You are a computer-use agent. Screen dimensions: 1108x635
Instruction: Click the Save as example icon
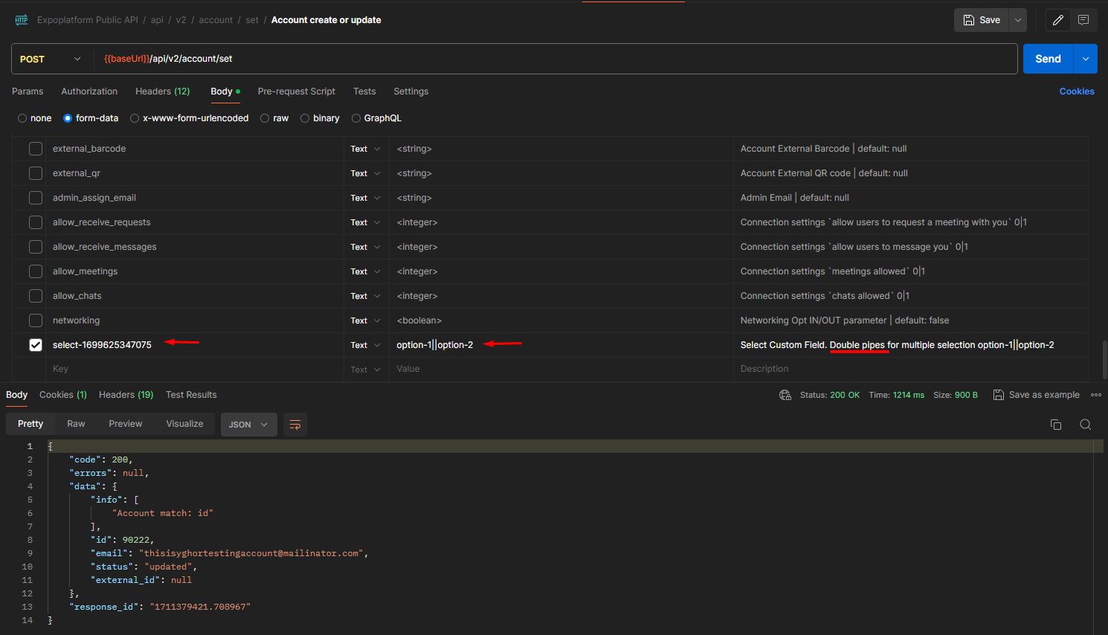click(x=998, y=395)
